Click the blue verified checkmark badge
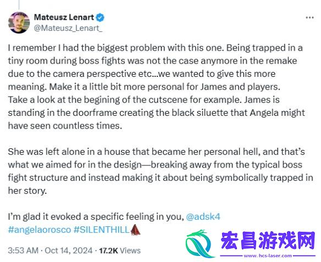Viewport: 321px width, 262px height. 100,18
